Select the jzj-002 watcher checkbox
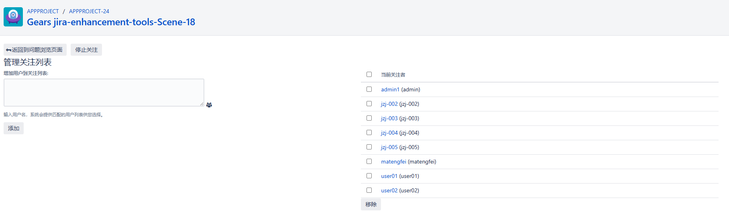 coord(369,104)
